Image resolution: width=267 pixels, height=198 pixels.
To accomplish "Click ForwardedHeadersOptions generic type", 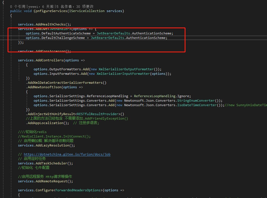I will pyautogui.click(x=78, y=190).
